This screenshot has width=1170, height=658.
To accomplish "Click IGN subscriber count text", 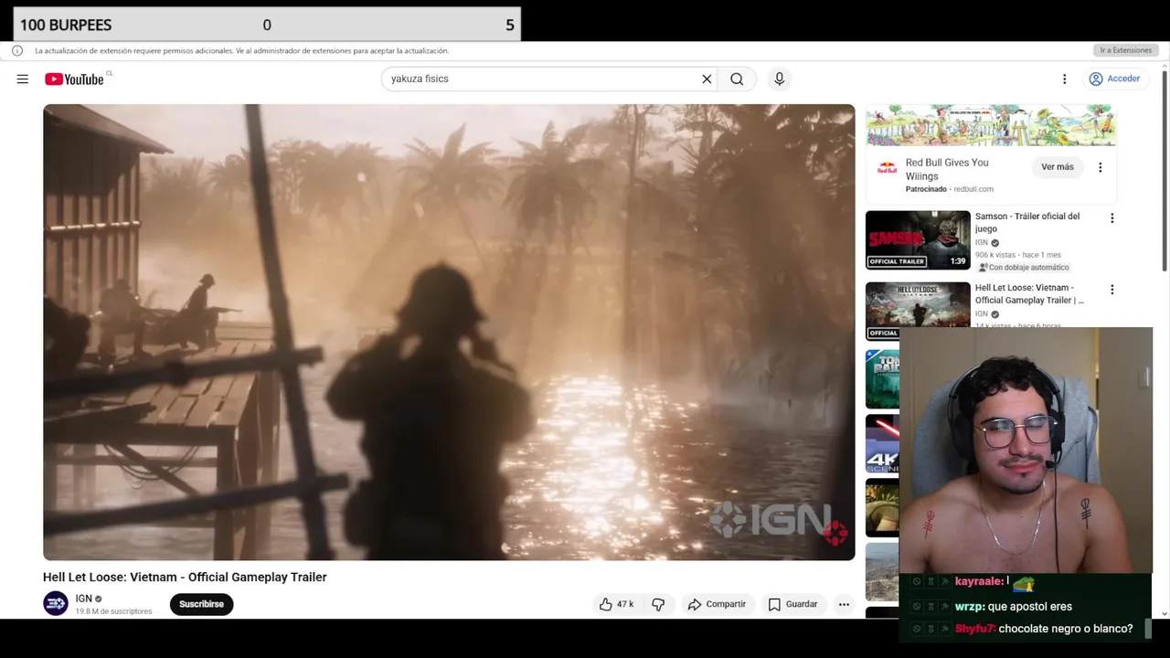I will [113, 611].
